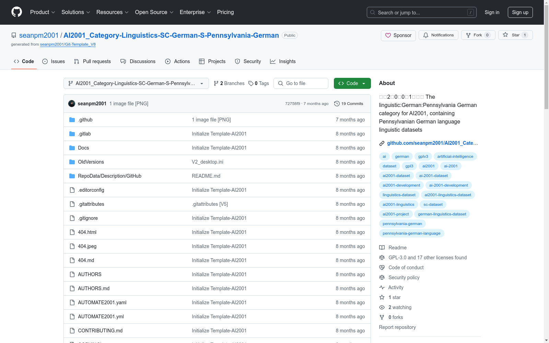Viewport: 549px width, 343px height.
Task: Click the branches icon beside 2 Branches
Action: pyautogui.click(x=216, y=83)
